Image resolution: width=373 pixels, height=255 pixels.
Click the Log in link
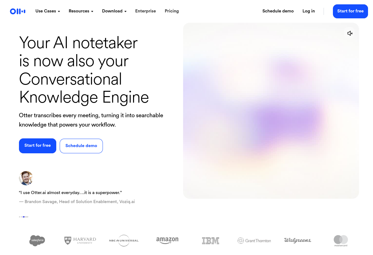(x=309, y=11)
